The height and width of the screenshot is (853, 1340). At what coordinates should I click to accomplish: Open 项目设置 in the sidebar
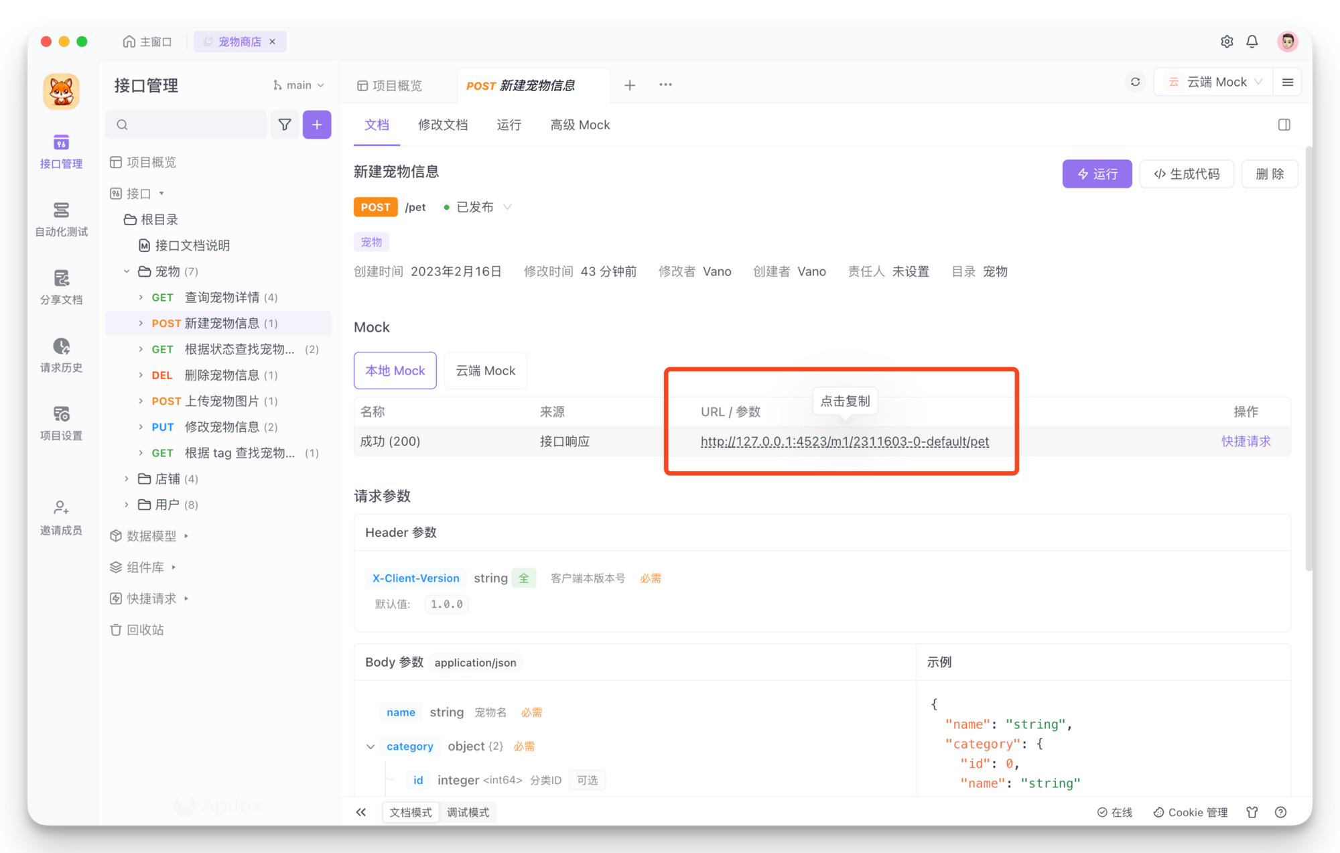pos(61,423)
